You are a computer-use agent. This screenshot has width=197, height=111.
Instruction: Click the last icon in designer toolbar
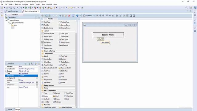point(134,16)
